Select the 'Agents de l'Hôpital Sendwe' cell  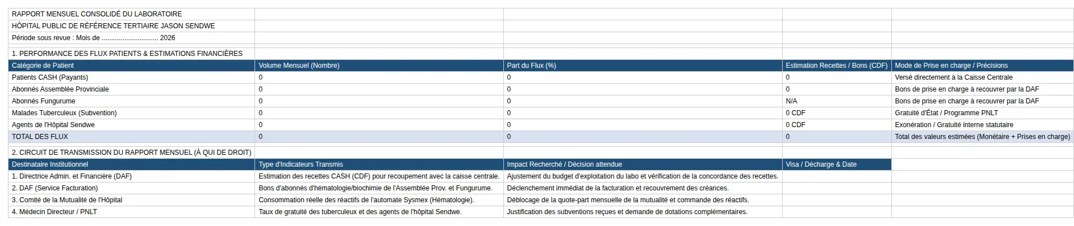[x=131, y=125]
